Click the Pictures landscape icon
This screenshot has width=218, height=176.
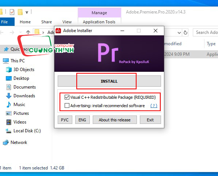[x=9, y=113]
